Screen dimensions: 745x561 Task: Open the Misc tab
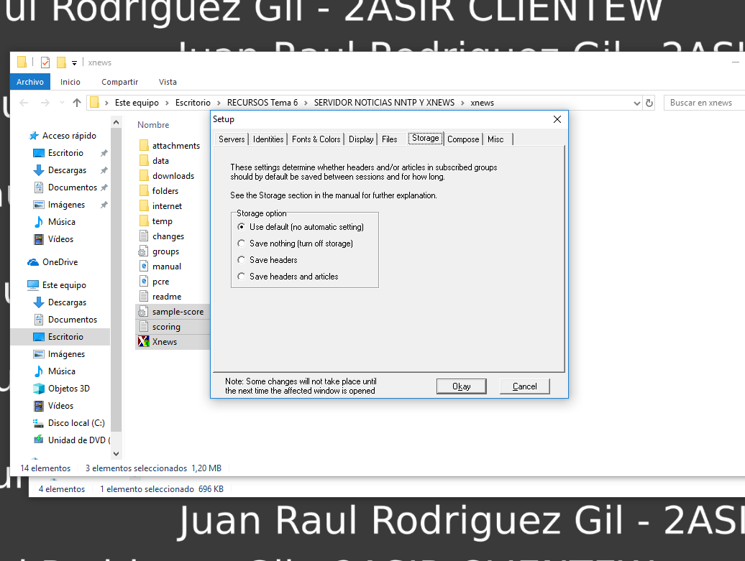click(495, 139)
